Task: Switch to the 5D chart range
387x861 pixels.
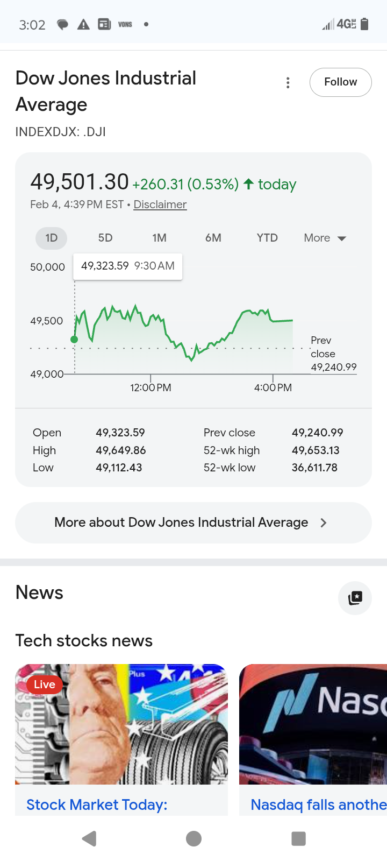Action: coord(105,238)
